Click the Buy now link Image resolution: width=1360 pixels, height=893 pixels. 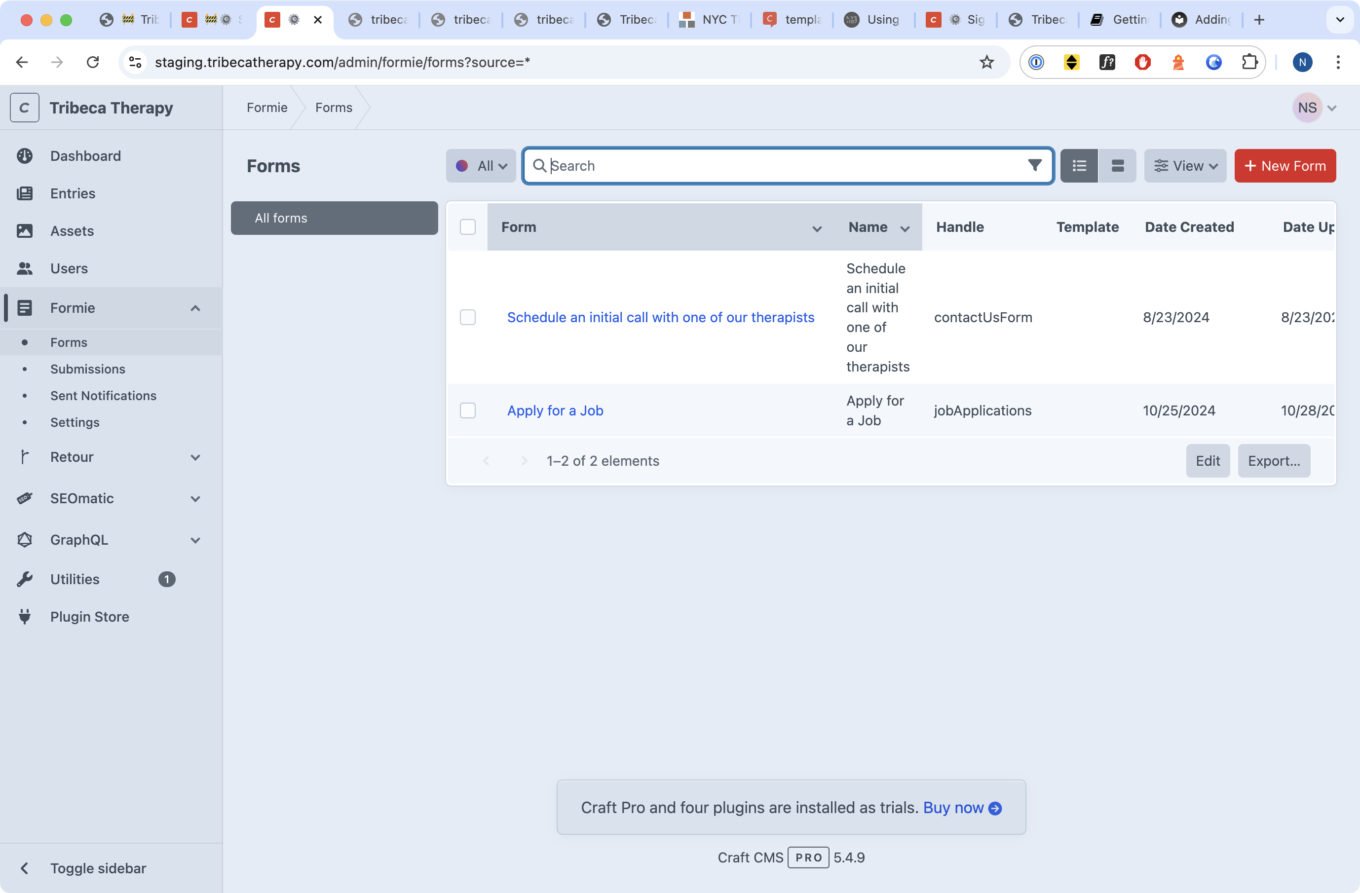click(x=962, y=807)
